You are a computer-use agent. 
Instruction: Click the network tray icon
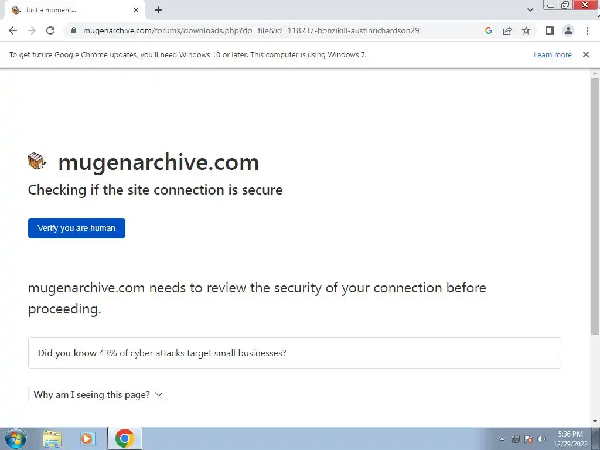[x=516, y=439]
